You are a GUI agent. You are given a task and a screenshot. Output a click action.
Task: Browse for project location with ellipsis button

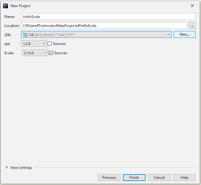pos(192,25)
